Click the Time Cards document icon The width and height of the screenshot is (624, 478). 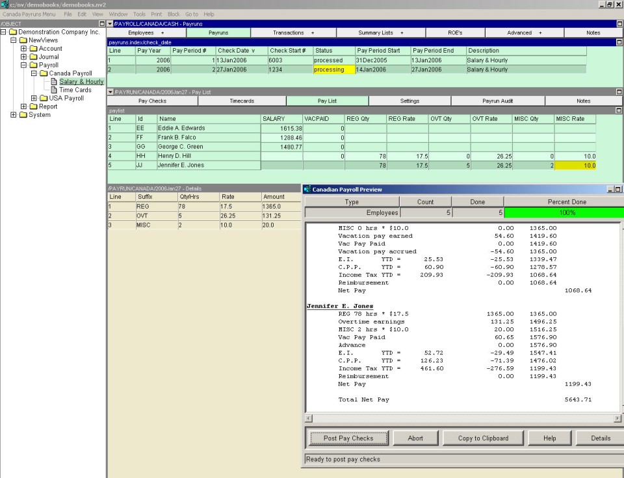click(x=55, y=90)
